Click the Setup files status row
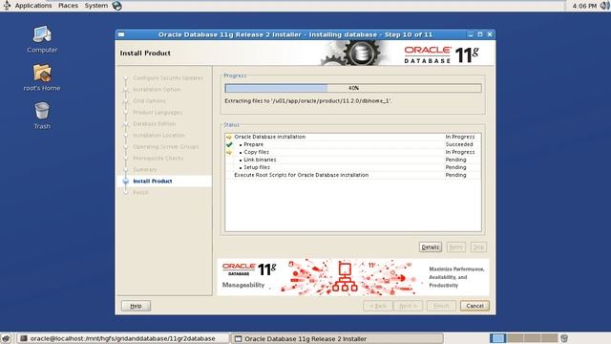The image size is (611, 344). (353, 167)
